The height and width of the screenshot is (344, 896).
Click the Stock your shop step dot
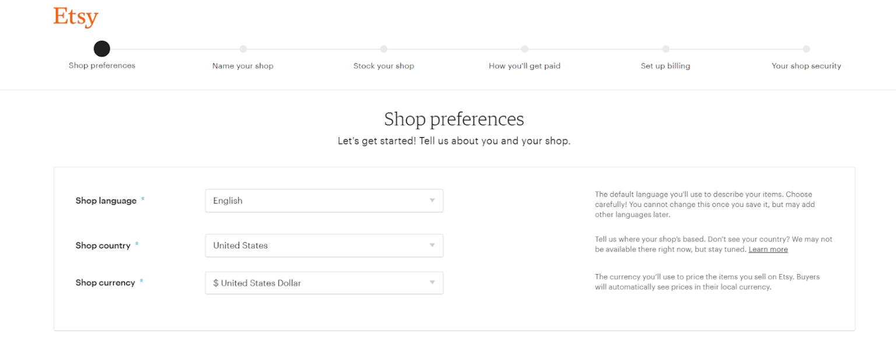[383, 49]
